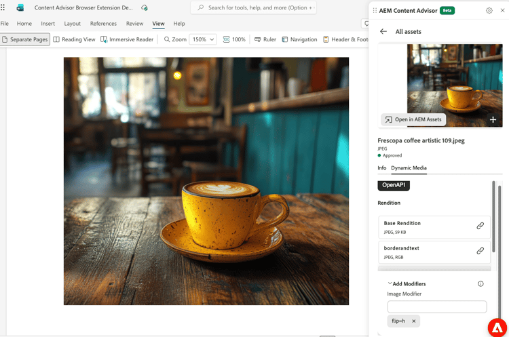Click inside the search for tools box

[x=253, y=7]
